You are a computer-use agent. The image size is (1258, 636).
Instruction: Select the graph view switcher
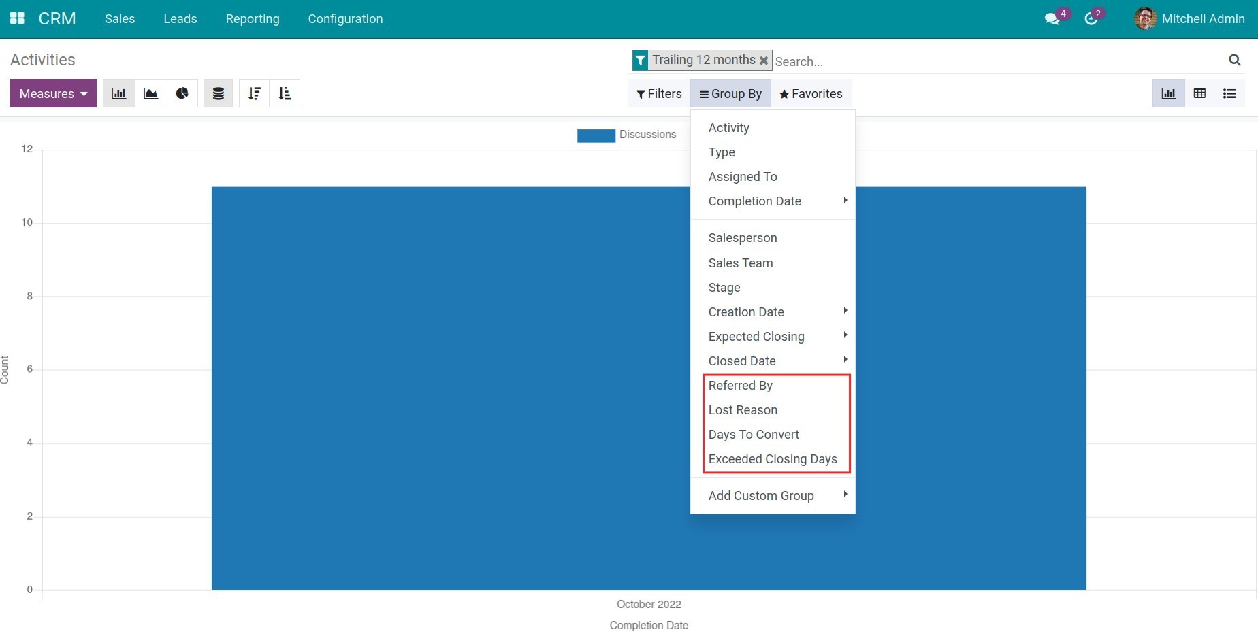(x=1168, y=93)
